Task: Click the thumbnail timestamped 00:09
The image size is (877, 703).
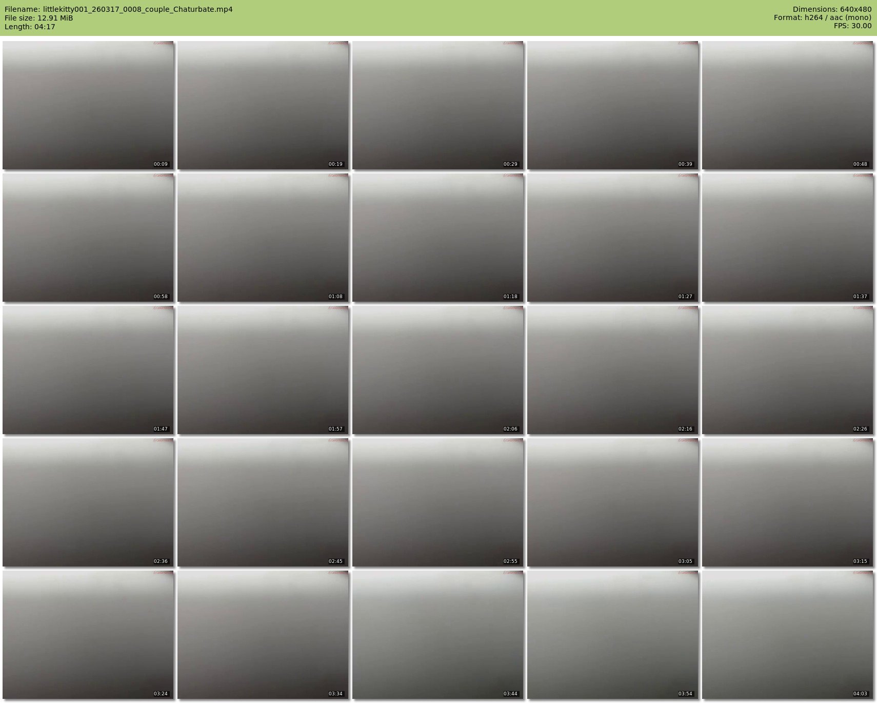Action: click(x=88, y=105)
